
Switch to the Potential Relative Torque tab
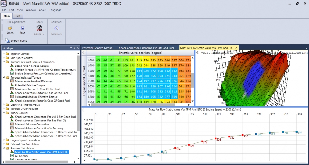(97, 48)
